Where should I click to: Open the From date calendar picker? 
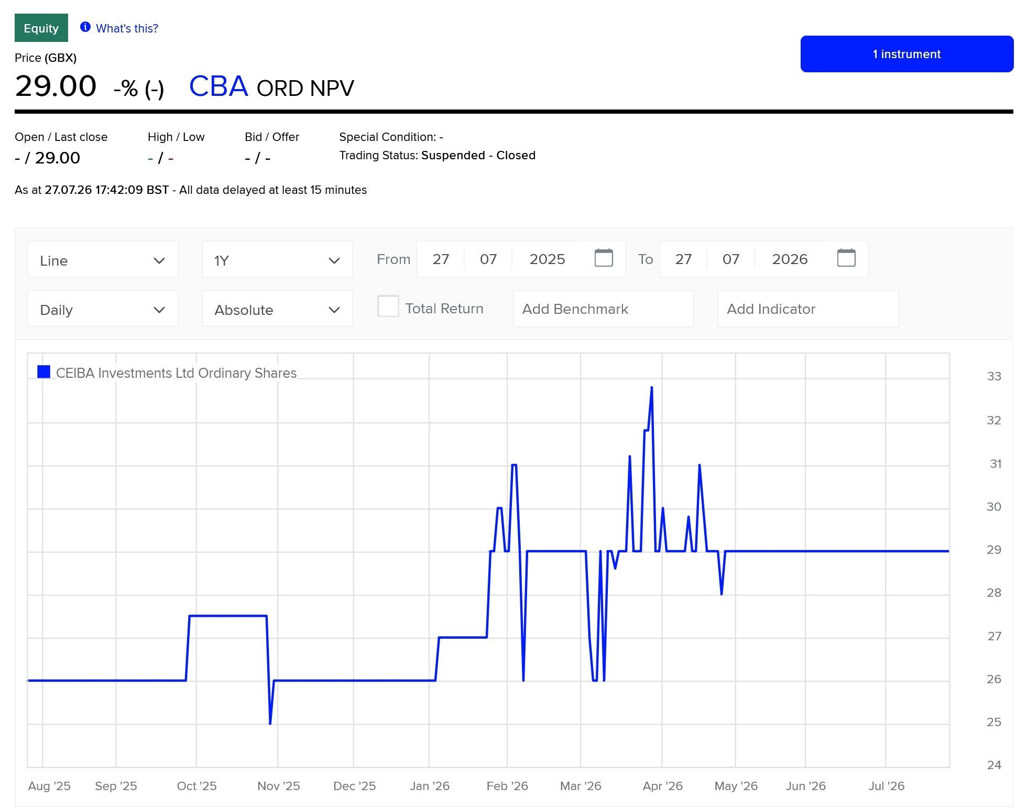pos(604,258)
